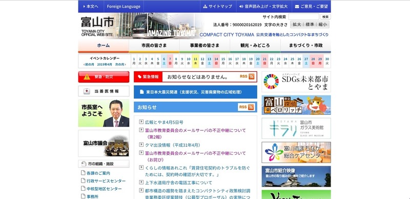Select the ホーム tab
This screenshot has height=199, width=410.
pos(104,46)
